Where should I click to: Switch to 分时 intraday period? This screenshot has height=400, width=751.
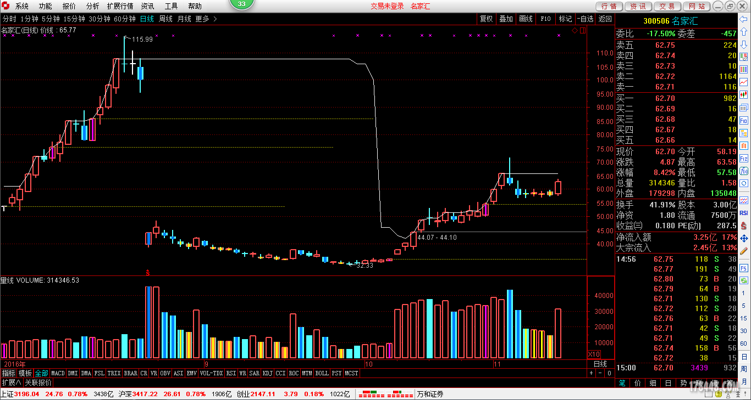pyautogui.click(x=9, y=19)
